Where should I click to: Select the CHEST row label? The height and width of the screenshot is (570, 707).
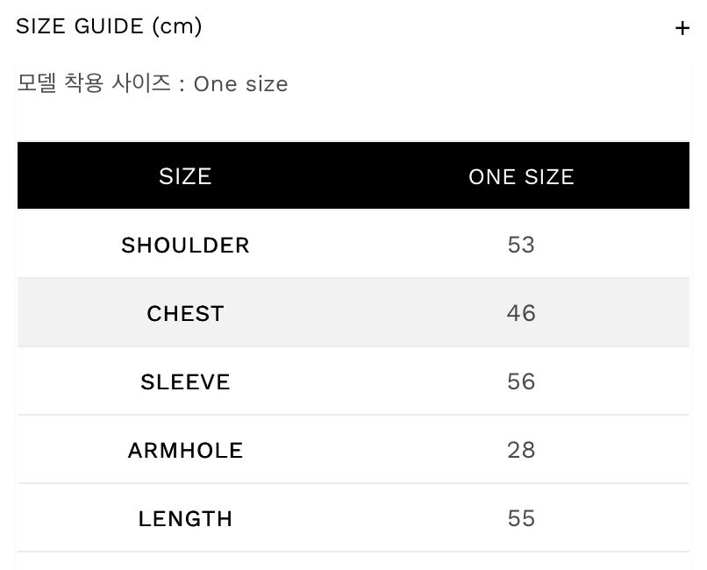click(185, 313)
